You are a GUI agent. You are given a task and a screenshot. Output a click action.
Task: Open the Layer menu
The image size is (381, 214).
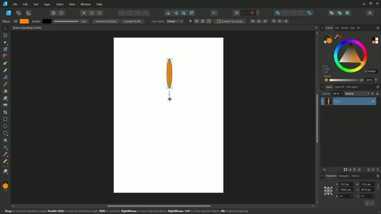[47, 4]
